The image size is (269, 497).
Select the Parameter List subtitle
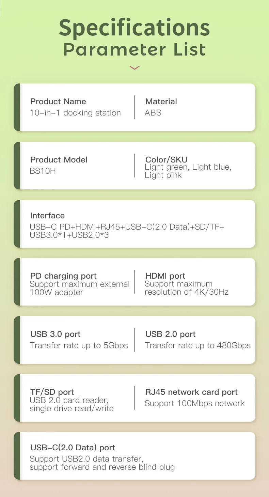(x=134, y=49)
